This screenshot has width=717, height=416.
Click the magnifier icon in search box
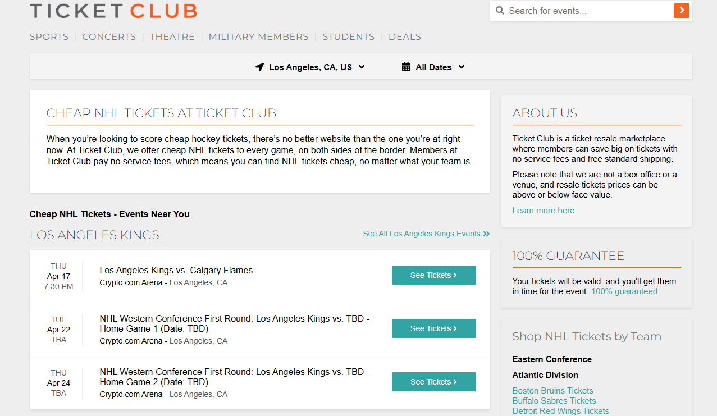coord(500,11)
